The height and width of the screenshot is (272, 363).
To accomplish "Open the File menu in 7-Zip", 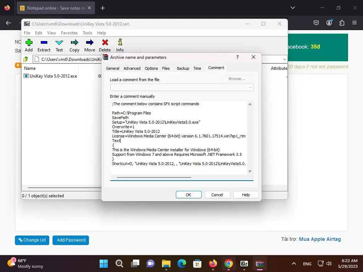I will point(27,33).
